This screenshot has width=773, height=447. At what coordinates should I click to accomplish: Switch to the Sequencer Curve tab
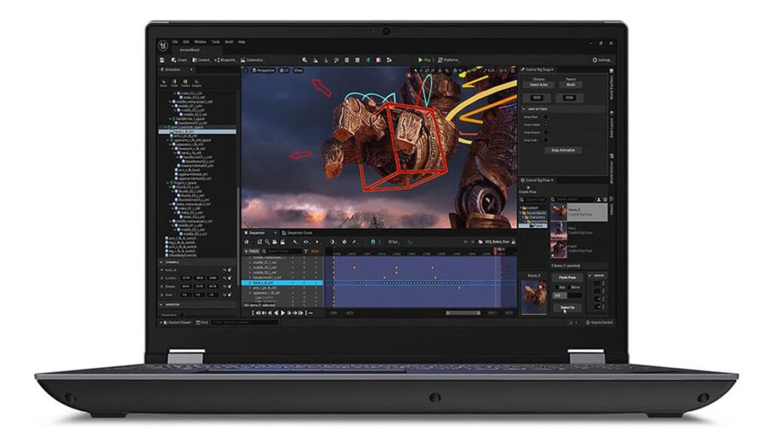(296, 233)
